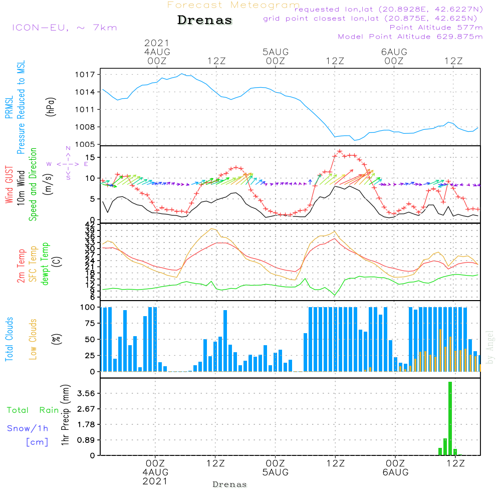Select the 'Wind GUST' red label

click(9, 184)
